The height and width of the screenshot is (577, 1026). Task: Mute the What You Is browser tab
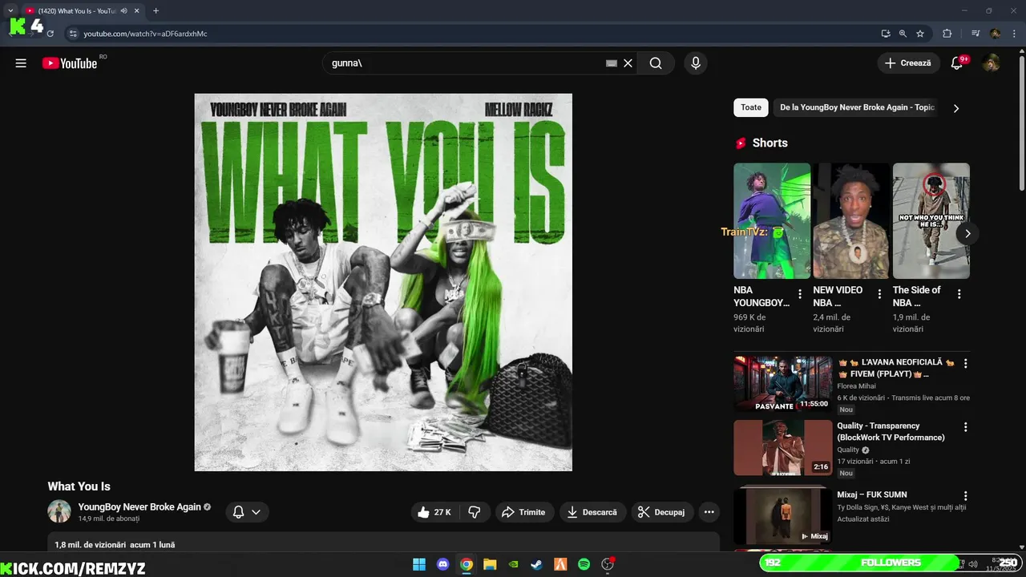tap(123, 10)
